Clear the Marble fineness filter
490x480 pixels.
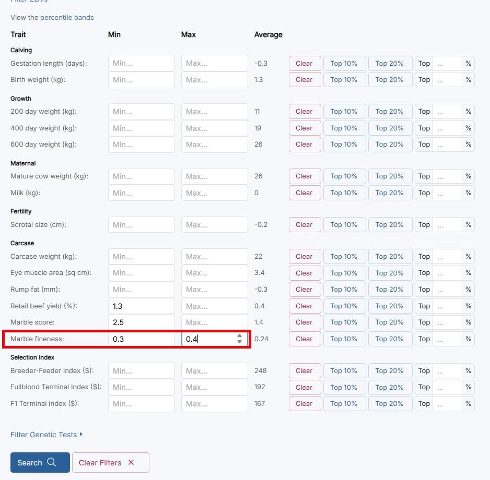coord(305,339)
